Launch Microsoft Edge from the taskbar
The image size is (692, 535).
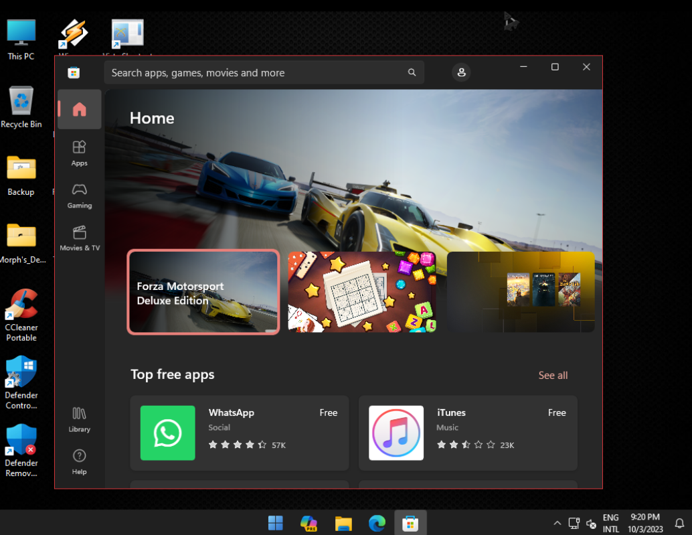click(377, 524)
